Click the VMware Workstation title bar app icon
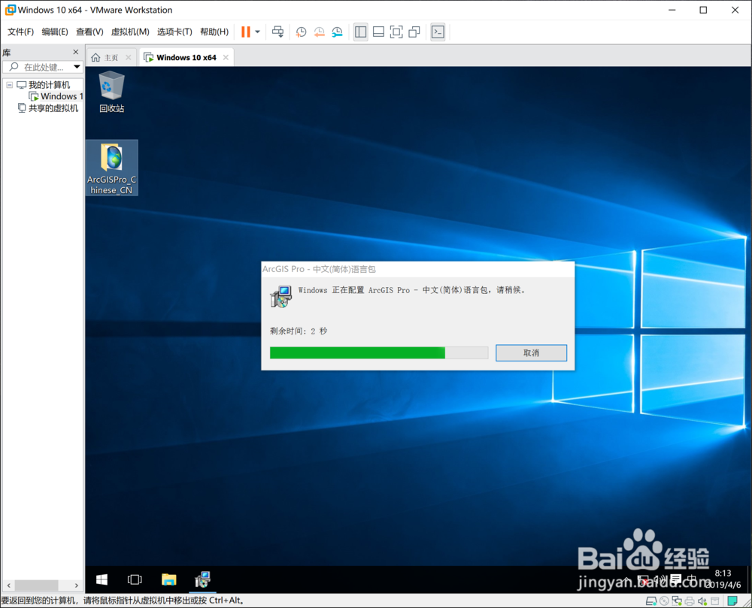Viewport: 752px width, 608px height. click(10, 10)
